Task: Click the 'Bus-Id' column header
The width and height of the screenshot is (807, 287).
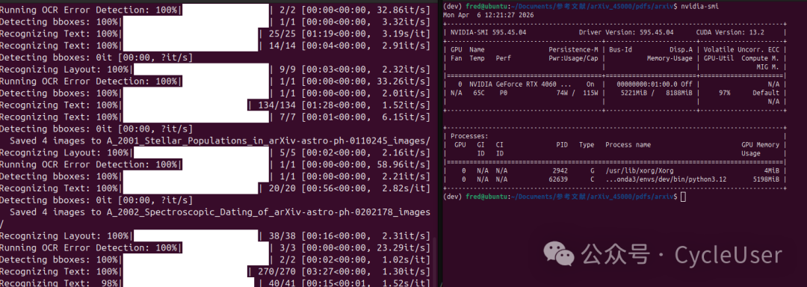Action: pyautogui.click(x=620, y=50)
